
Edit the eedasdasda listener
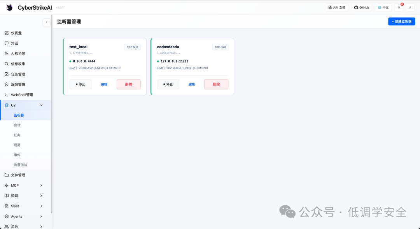(192, 84)
